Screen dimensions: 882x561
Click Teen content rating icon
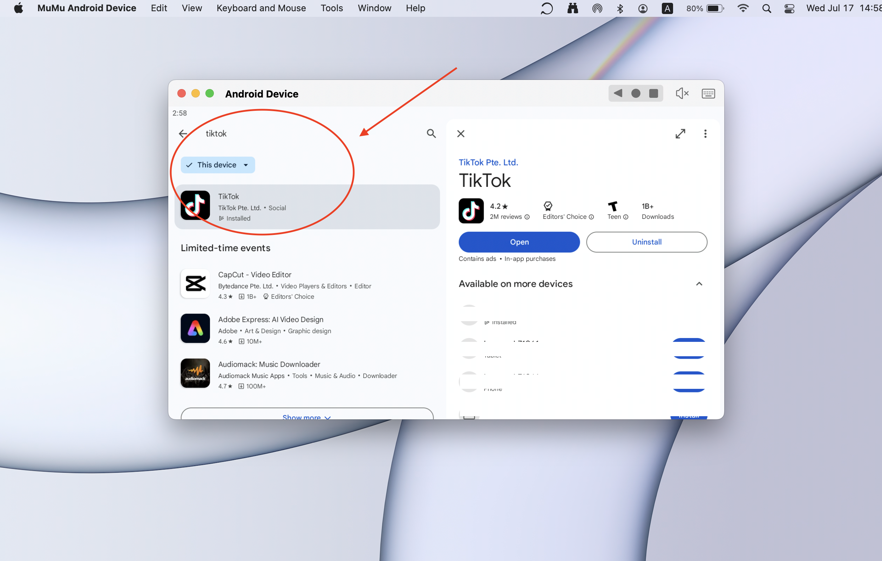tap(613, 206)
